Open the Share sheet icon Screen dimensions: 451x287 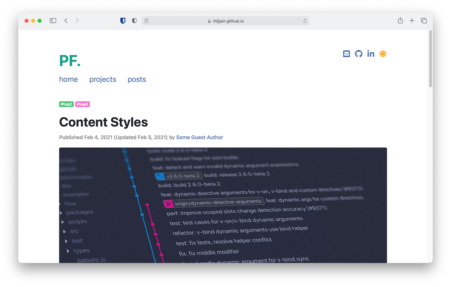(x=400, y=20)
